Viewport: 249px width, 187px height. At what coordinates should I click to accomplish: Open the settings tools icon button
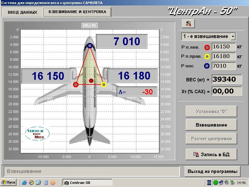click(188, 24)
